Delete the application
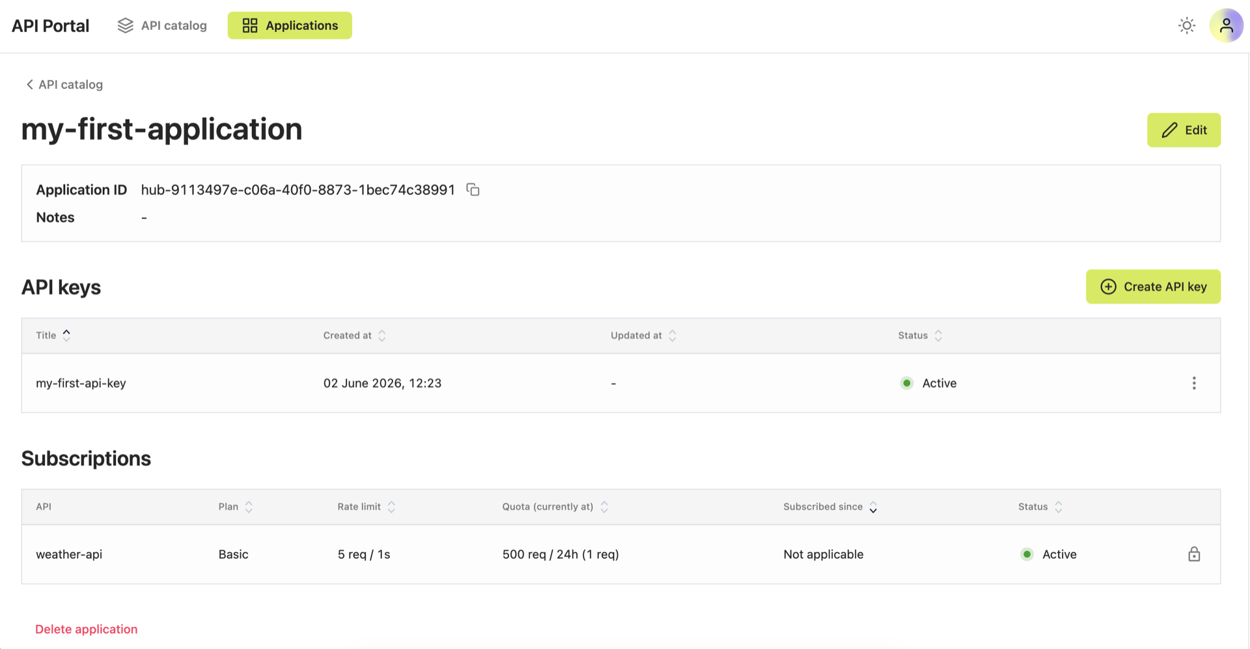The width and height of the screenshot is (1250, 649). (86, 629)
